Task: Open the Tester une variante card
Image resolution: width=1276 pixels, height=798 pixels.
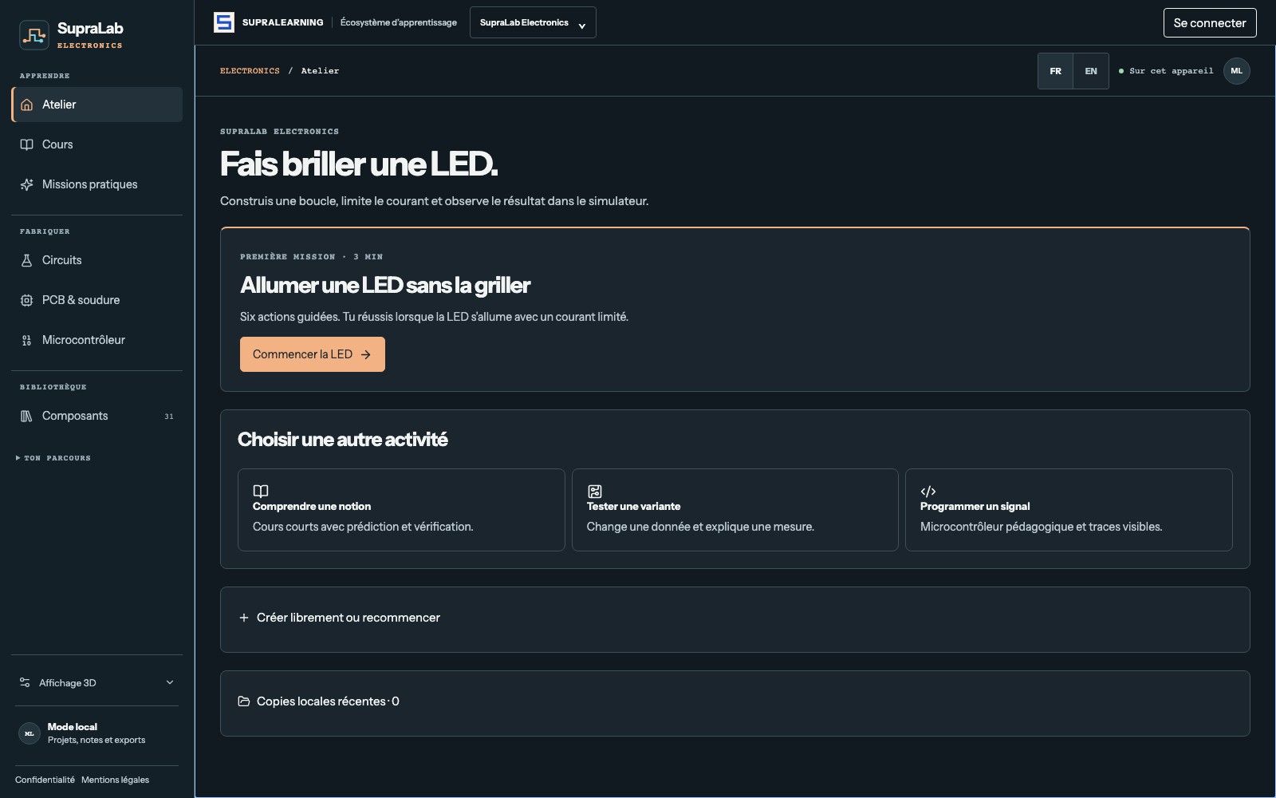Action: click(734, 510)
